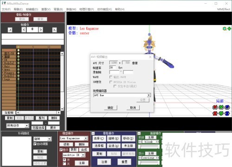The width and height of the screenshot is (232, 167).
Task: Expand the Arms track in timeline
Action: pyautogui.click(x=3, y=69)
